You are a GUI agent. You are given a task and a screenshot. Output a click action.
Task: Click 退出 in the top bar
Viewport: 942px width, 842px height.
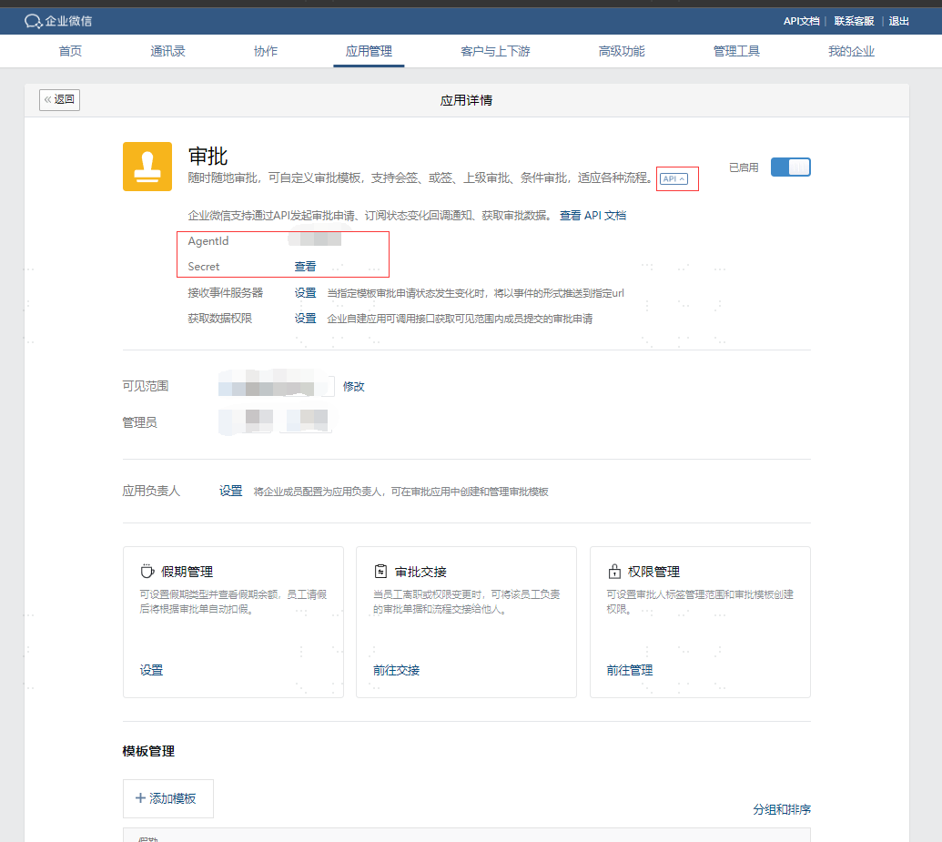click(898, 21)
